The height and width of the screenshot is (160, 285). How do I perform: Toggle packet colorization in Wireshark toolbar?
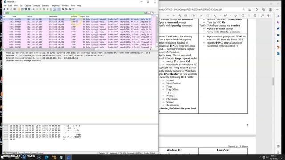59,9
